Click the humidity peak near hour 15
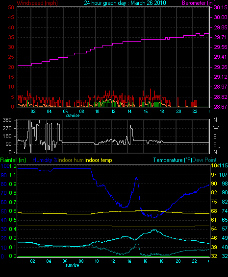 (x=136, y=178)
